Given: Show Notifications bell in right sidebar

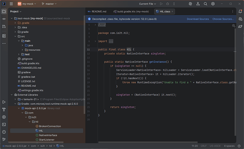Looking at the screenshot, I should tap(239, 11).
